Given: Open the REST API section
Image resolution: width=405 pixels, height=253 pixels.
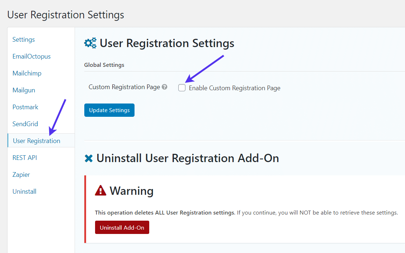Looking at the screenshot, I should [24, 157].
